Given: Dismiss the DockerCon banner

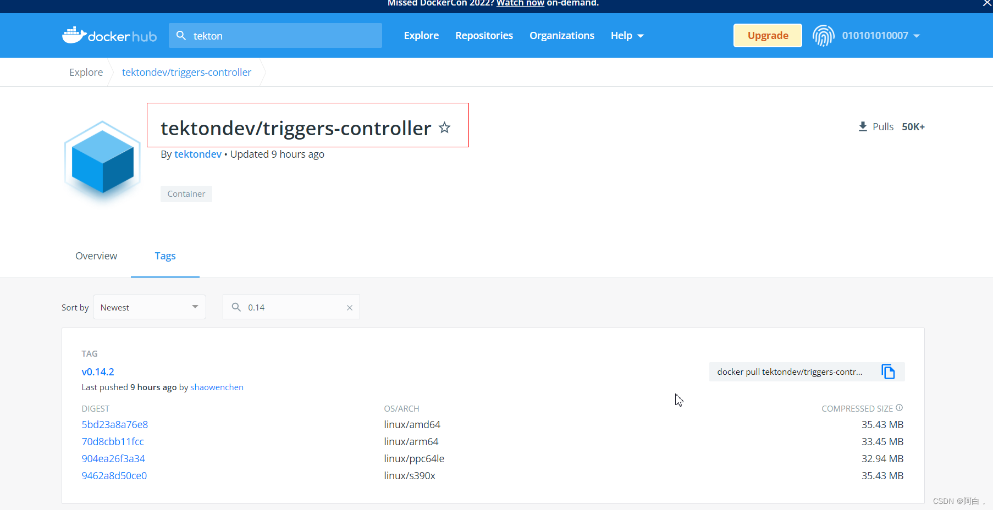Looking at the screenshot, I should point(987,3).
